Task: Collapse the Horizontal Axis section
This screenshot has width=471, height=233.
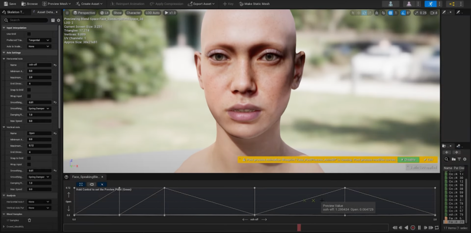Action: click(x=3, y=58)
